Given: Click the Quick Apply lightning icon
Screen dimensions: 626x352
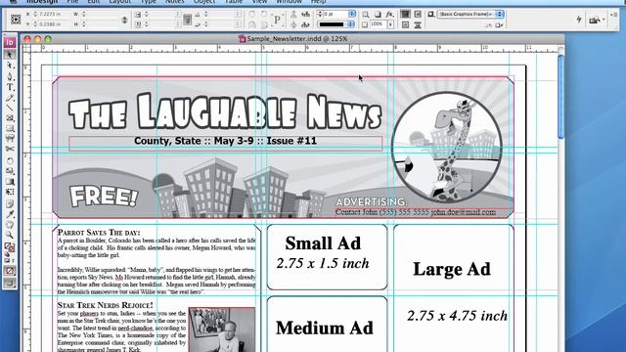Looking at the screenshot, I should (x=578, y=19).
